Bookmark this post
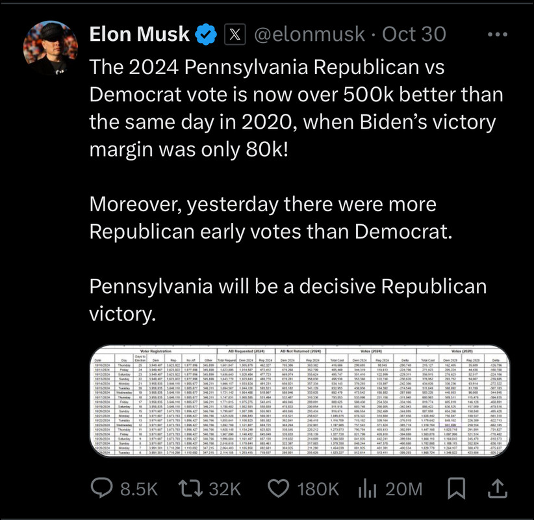 (456, 488)
